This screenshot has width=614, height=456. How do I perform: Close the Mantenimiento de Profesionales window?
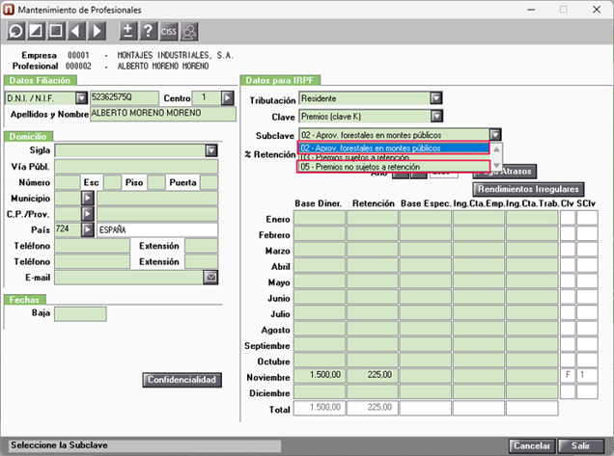(597, 10)
